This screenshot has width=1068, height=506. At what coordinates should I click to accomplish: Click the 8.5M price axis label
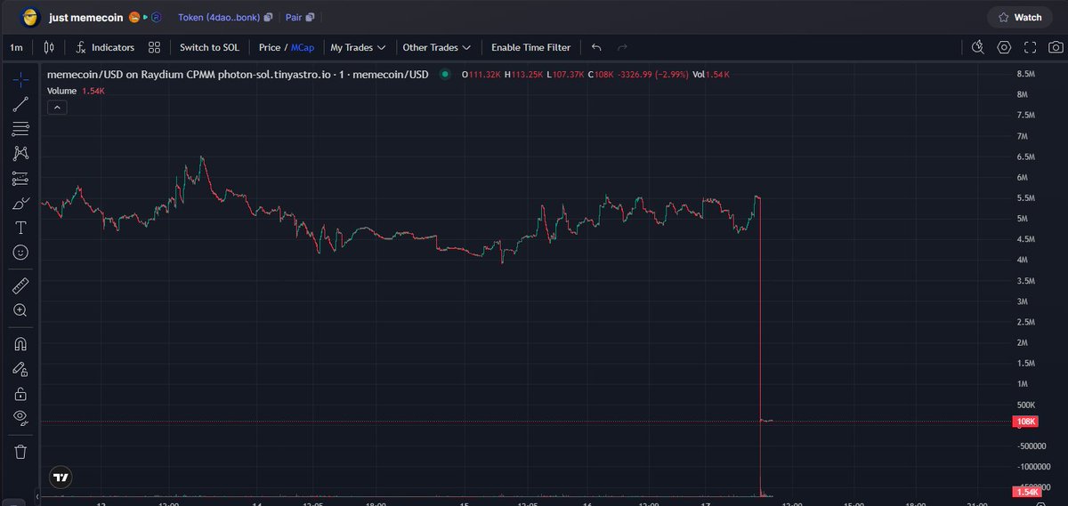(1028, 74)
